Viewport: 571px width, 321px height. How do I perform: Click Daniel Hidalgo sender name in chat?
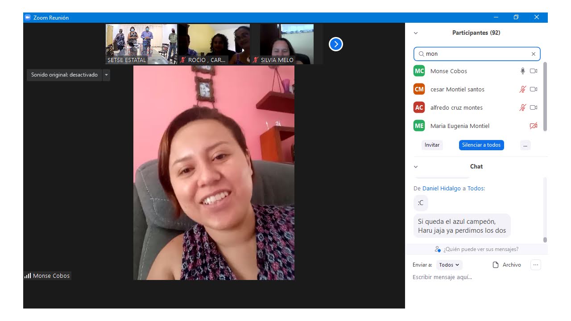442,189
